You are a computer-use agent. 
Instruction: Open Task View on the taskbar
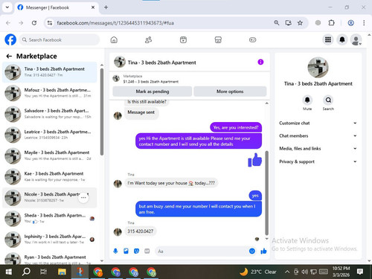[44, 272]
